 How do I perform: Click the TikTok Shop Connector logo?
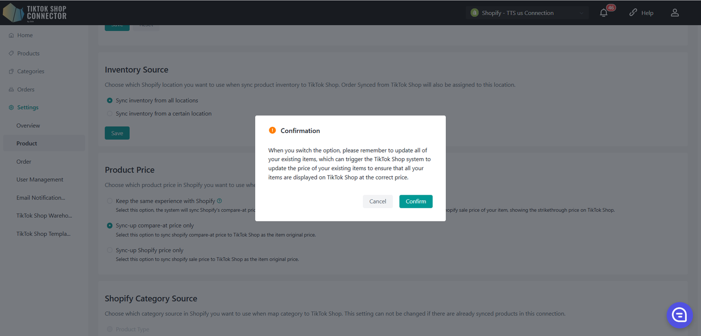tap(35, 12)
